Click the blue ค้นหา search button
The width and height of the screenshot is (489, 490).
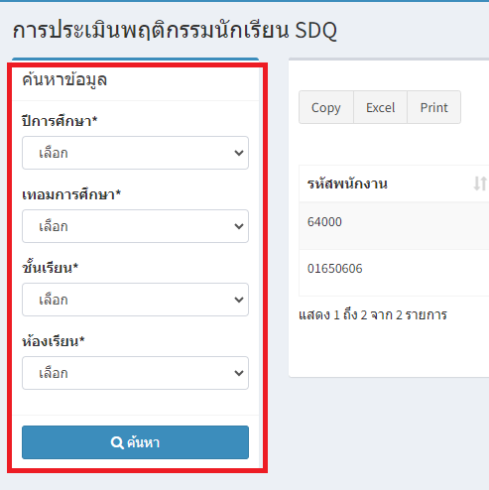pyautogui.click(x=135, y=442)
